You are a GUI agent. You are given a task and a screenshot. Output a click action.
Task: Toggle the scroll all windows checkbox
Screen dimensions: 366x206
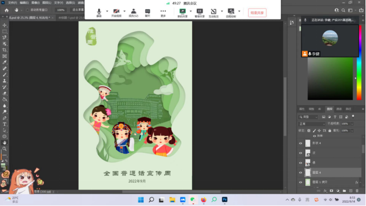27,10
